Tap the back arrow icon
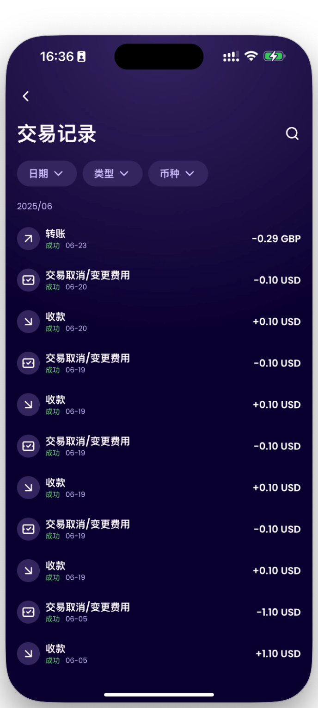The image size is (318, 708). pyautogui.click(x=26, y=96)
